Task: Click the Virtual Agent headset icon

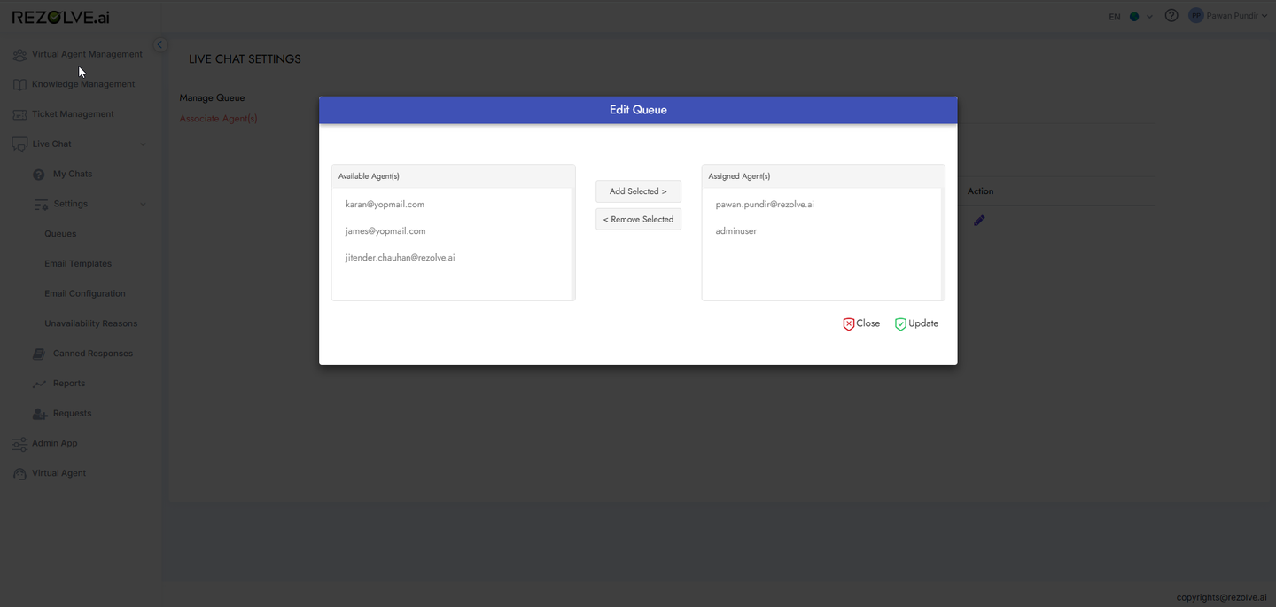Action: pos(19,474)
